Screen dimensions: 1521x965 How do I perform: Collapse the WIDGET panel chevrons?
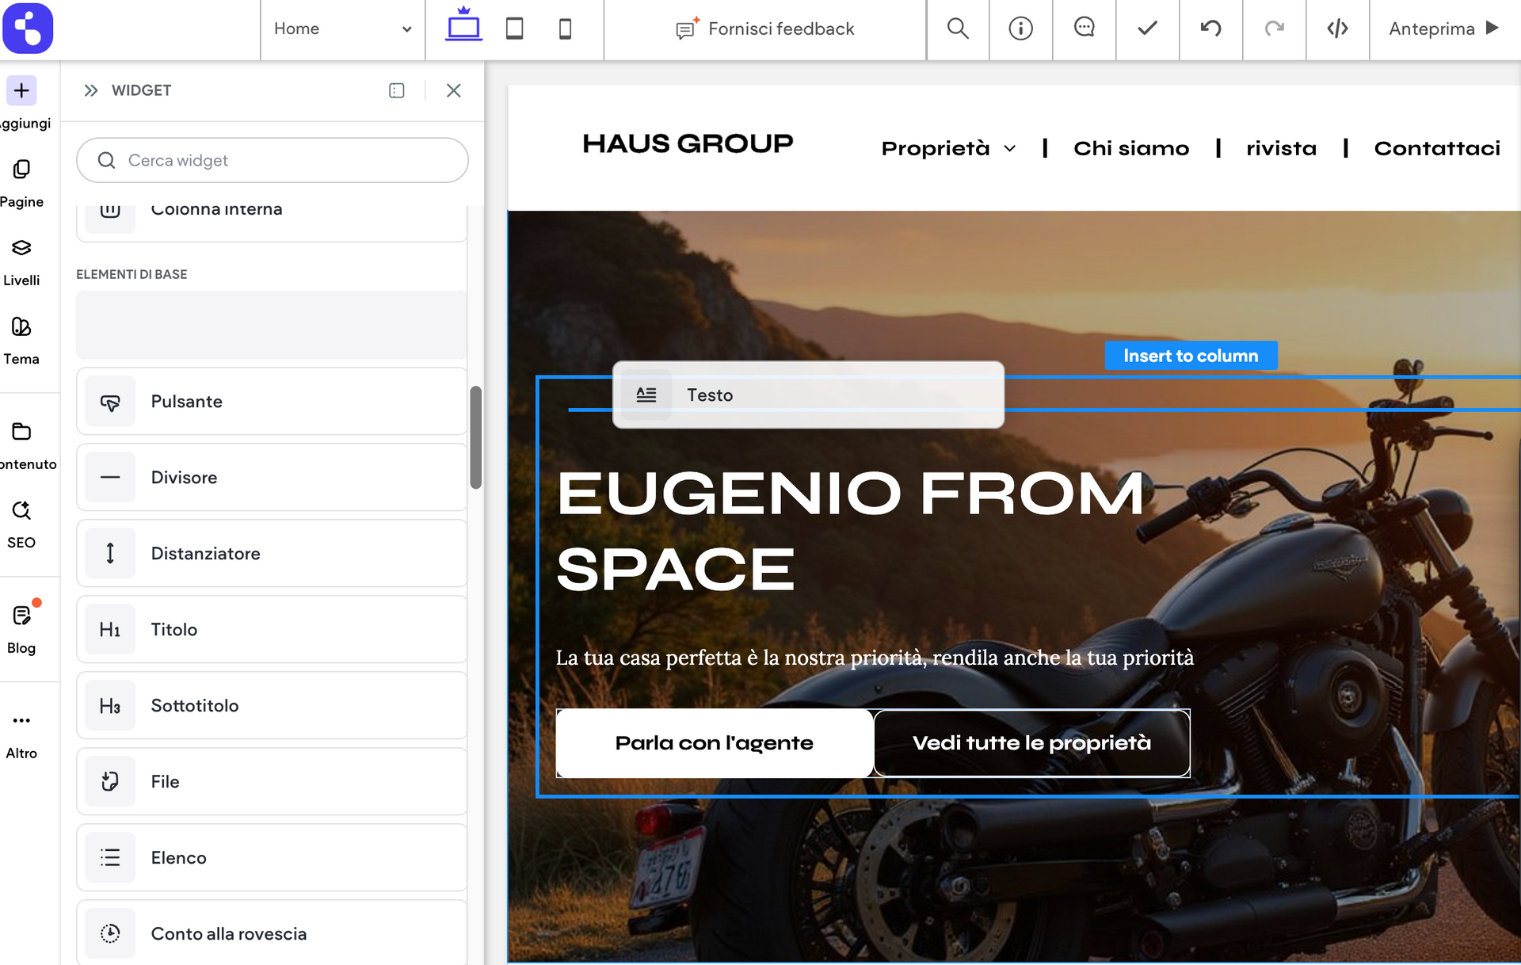(x=91, y=90)
